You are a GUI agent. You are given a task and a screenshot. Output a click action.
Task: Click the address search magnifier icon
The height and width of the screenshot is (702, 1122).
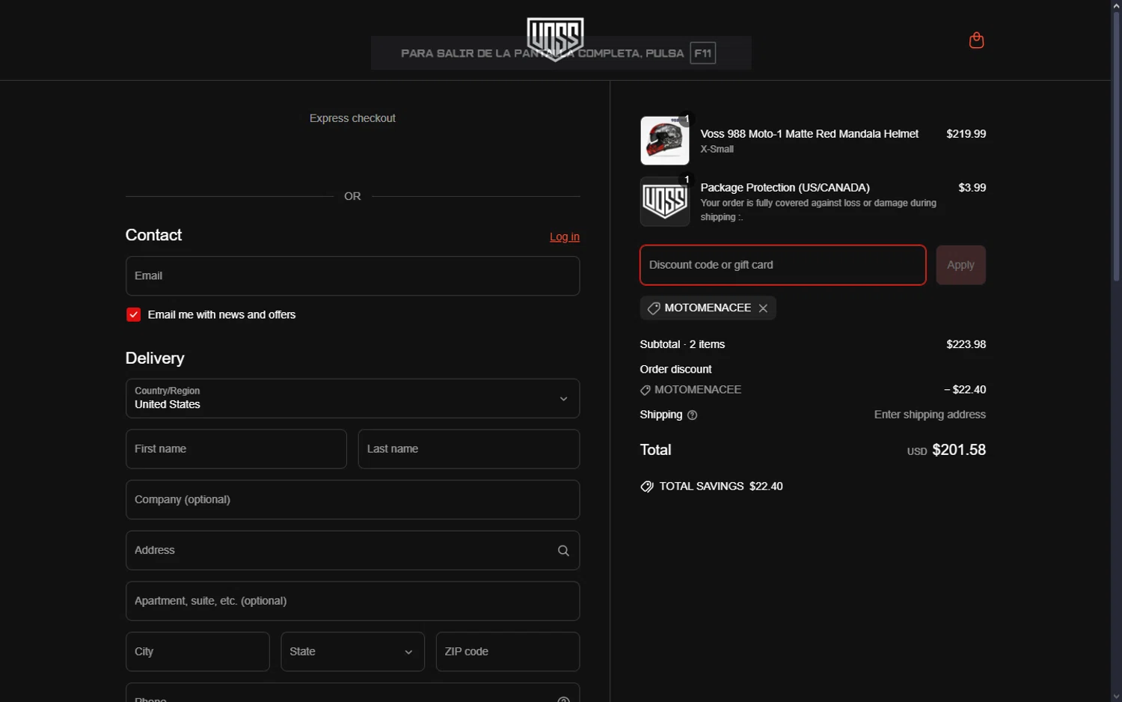click(563, 551)
